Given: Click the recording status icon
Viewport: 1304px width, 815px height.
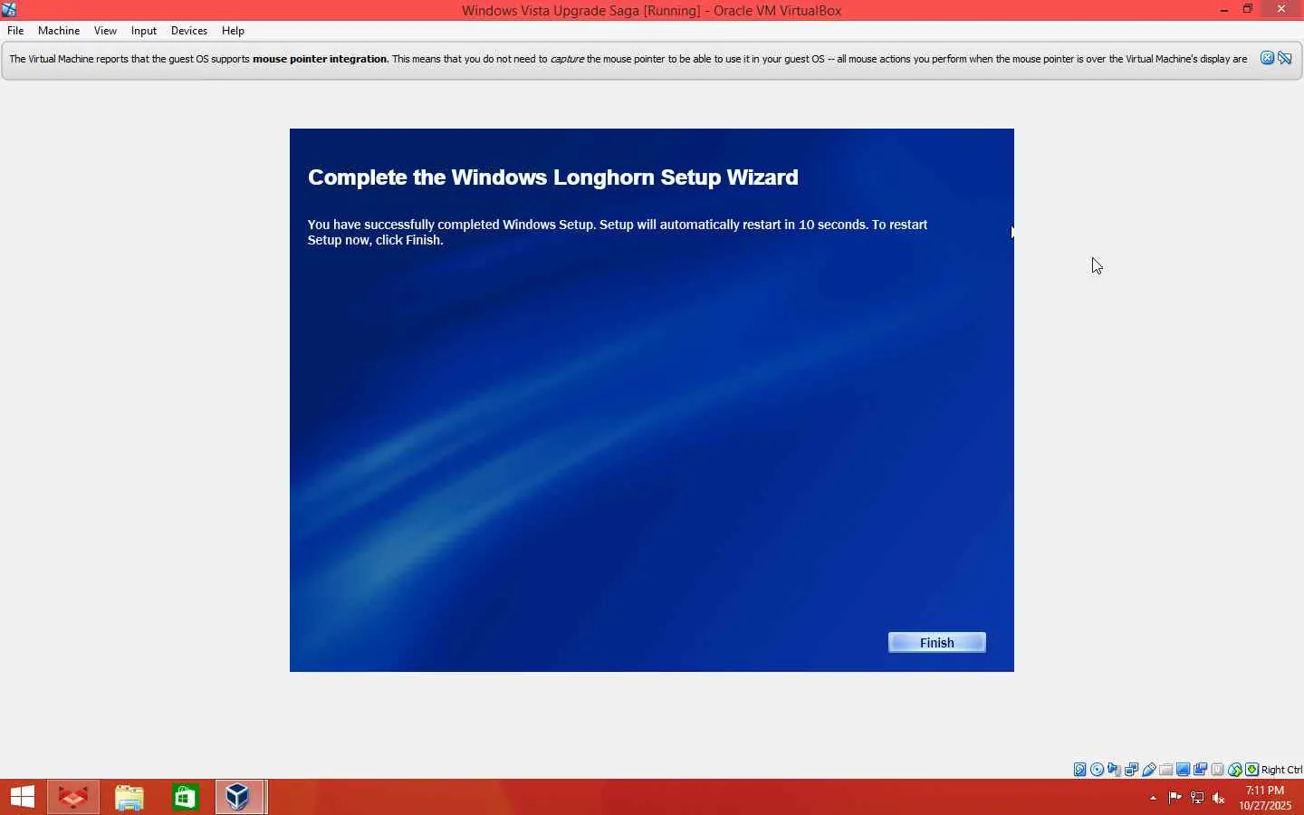Looking at the screenshot, I should click(1201, 770).
